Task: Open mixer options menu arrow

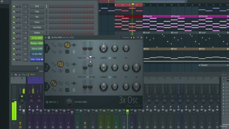Action: (x=12, y=75)
